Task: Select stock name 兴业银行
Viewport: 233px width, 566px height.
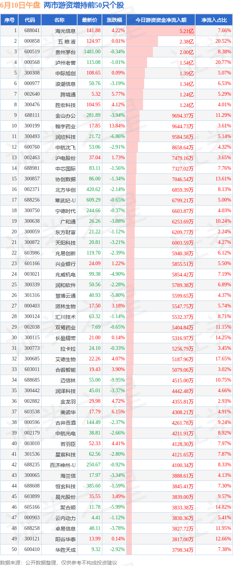Action: pos(66,264)
